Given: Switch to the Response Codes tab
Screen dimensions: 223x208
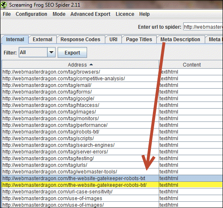Looking at the screenshot, I should coord(80,40).
